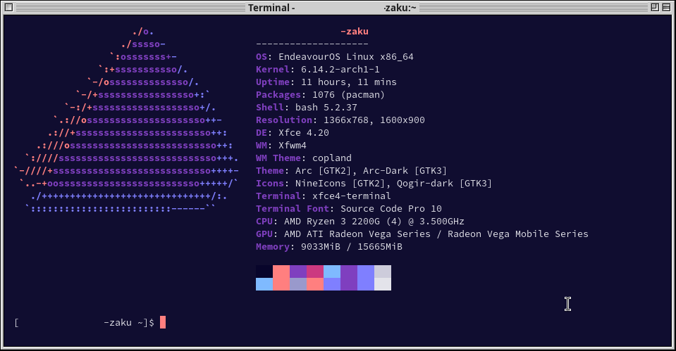
Task: Click the light blue block starting the bottom palette row
Action: (x=264, y=284)
